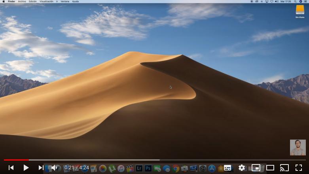Open the Apple menu
309x174 pixels.
4,1
